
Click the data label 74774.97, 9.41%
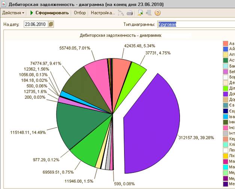(x=46, y=64)
